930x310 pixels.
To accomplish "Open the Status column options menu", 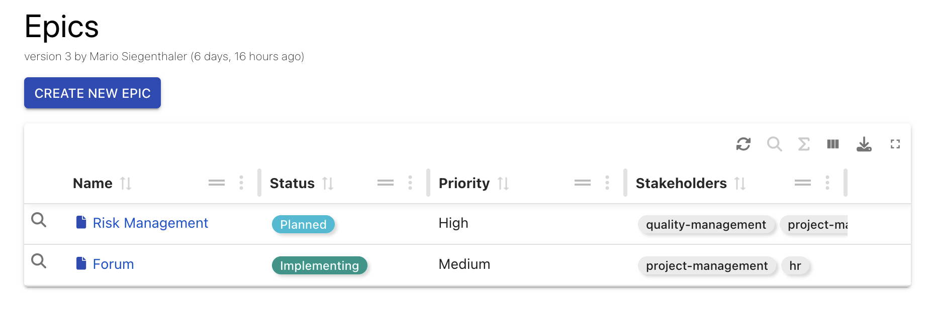I will tap(410, 183).
